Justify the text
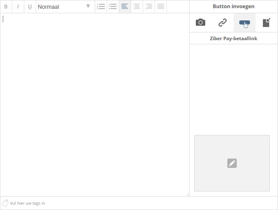This screenshot has width=278, height=210. [x=161, y=7]
